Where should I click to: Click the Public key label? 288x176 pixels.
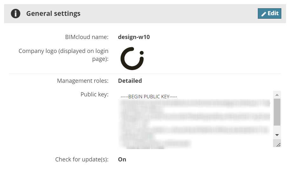[x=94, y=94]
